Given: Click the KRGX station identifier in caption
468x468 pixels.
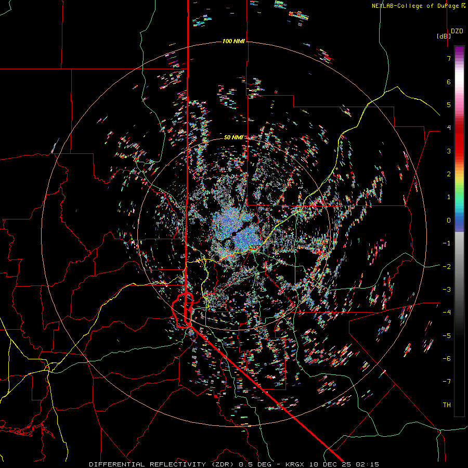Looking at the screenshot, I should [295, 464].
